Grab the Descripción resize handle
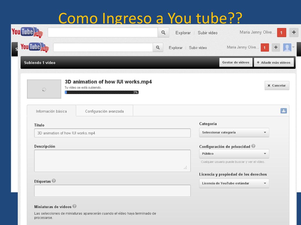The width and height of the screenshot is (301, 225). point(185,168)
